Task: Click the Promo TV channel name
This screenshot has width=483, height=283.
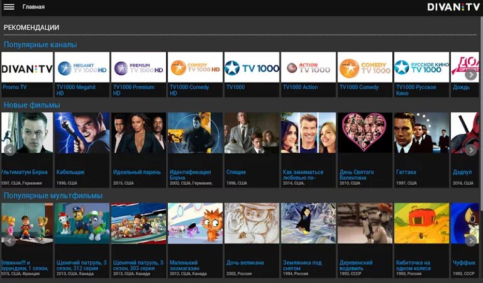Action: point(15,87)
